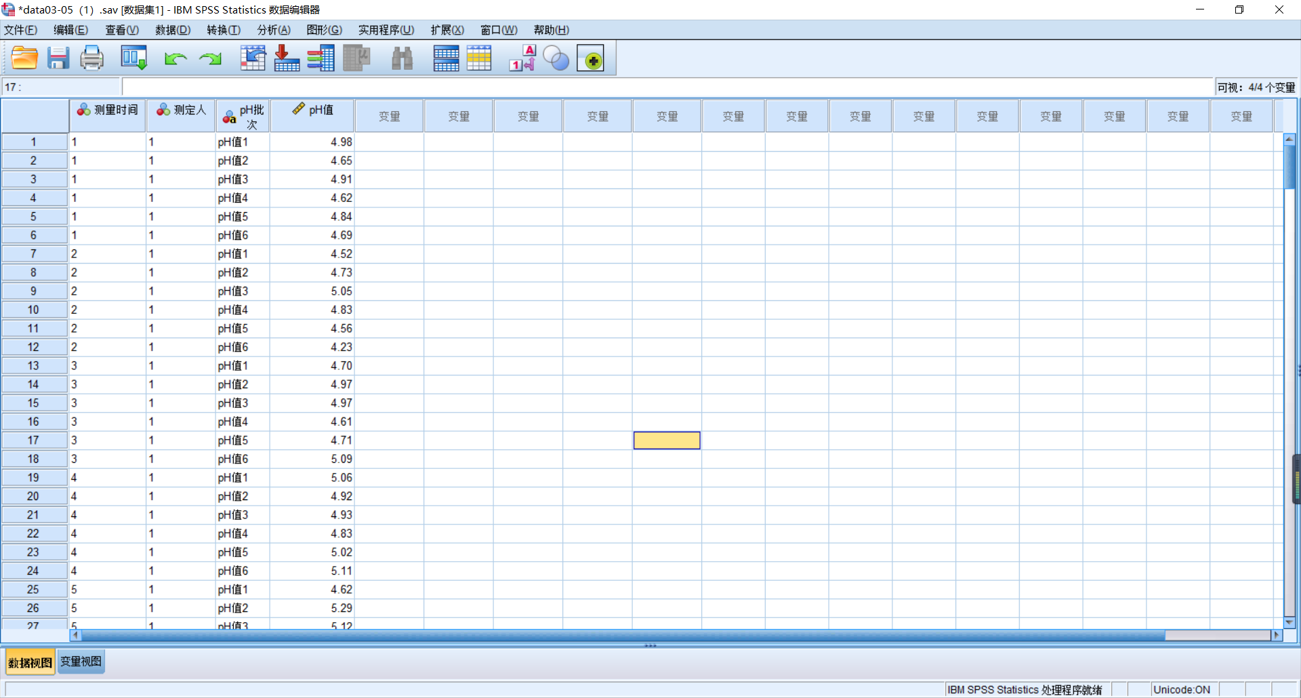
Task: Click the 测量时间 cell in row 19
Action: tap(108, 478)
